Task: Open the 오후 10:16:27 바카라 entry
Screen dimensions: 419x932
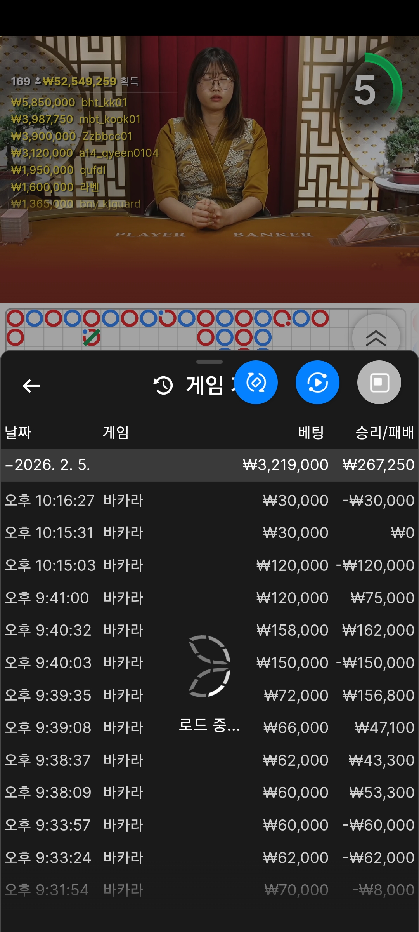Action: tap(209, 500)
